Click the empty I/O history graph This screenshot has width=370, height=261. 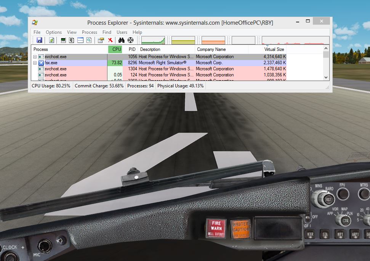(x=243, y=40)
